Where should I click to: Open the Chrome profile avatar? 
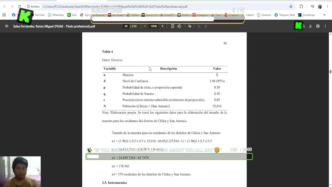320,6
